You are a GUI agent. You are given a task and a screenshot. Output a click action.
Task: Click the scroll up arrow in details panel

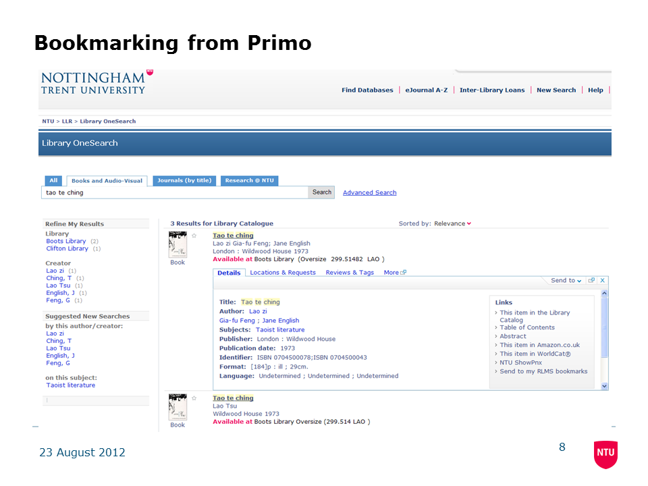[x=604, y=294]
